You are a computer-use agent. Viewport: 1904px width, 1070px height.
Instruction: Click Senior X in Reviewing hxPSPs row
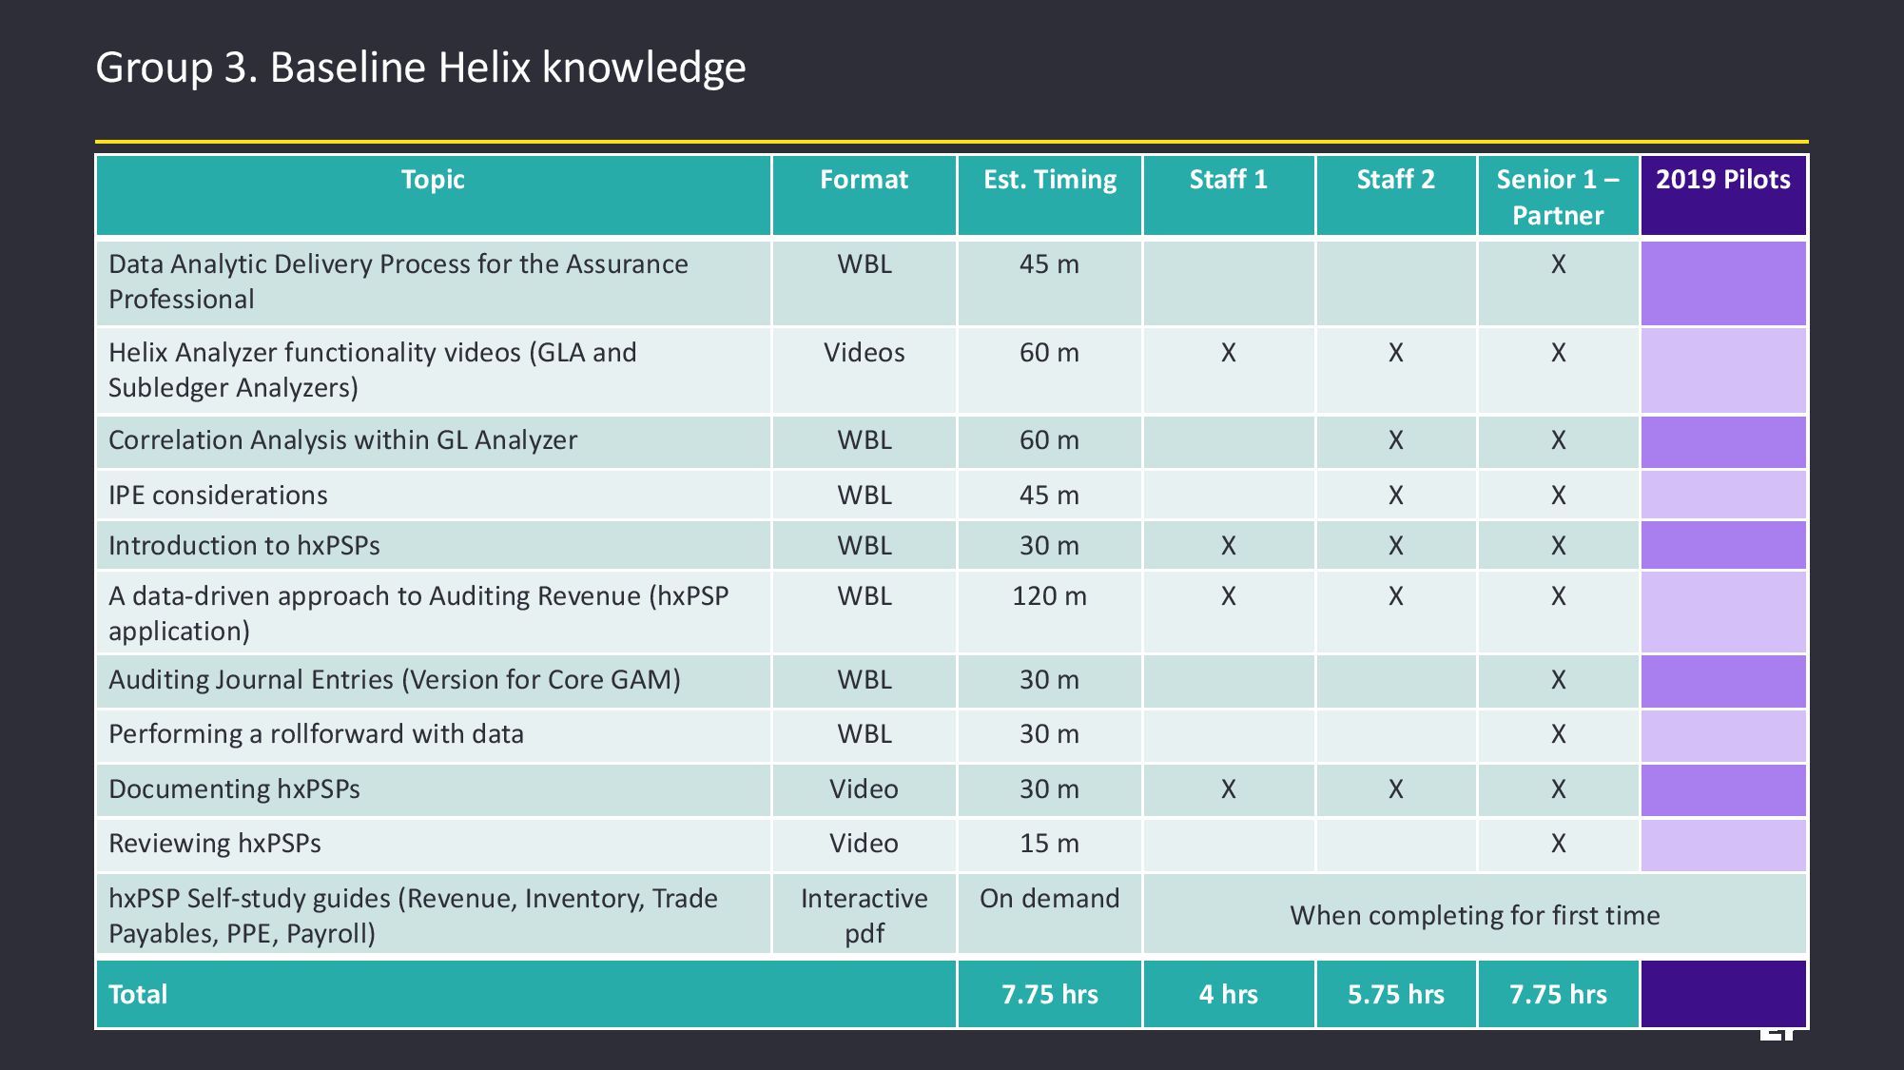(x=1557, y=844)
